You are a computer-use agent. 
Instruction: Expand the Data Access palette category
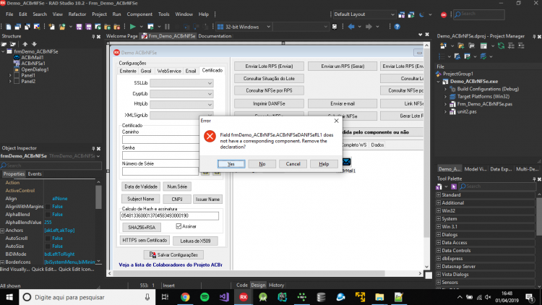pos(439,243)
